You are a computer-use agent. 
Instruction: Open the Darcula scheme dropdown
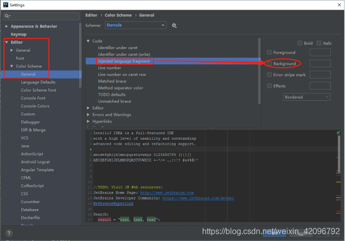pyautogui.click(x=136, y=25)
